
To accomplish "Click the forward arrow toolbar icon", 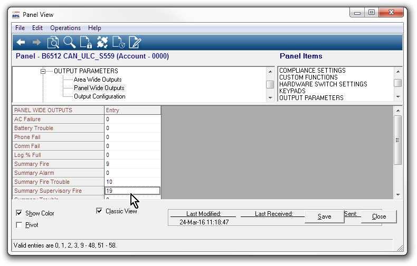I will pos(36,42).
